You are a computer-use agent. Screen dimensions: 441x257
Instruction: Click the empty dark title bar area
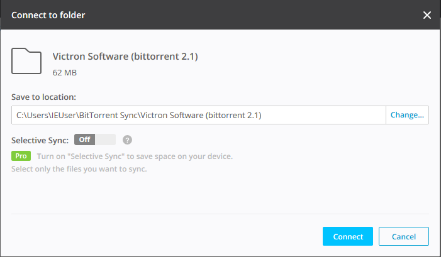(252, 15)
